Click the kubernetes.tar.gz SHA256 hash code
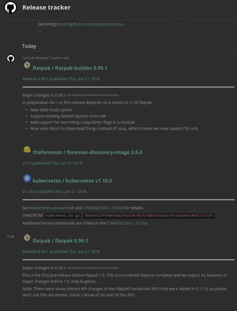The image size is (237, 311). [x=149, y=216]
